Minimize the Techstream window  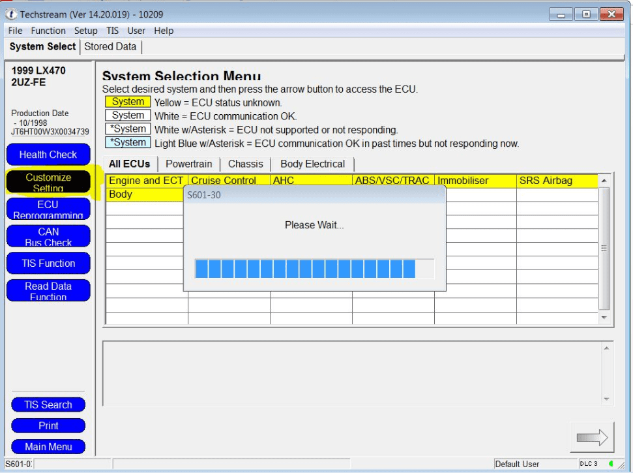click(x=561, y=14)
